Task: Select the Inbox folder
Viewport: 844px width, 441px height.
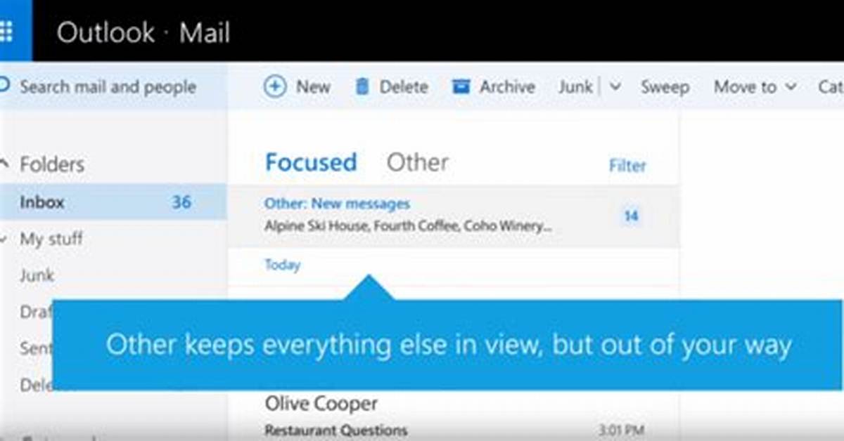Action: (113, 202)
